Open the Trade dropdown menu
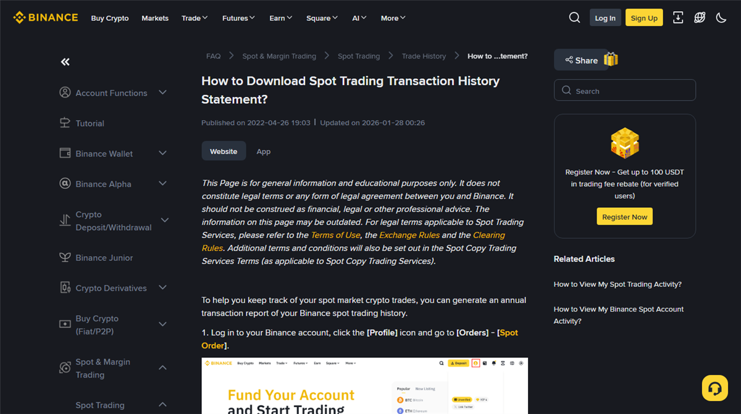741x414 pixels. [195, 18]
